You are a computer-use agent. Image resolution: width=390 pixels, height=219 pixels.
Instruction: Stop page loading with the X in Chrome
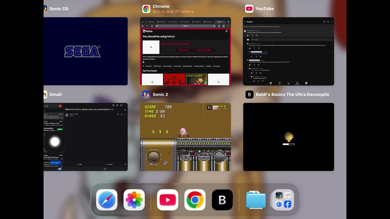pyautogui.click(x=152, y=26)
